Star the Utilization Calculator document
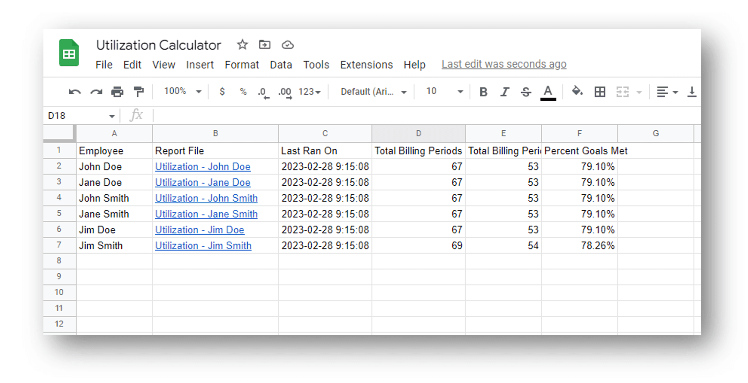 coord(242,45)
